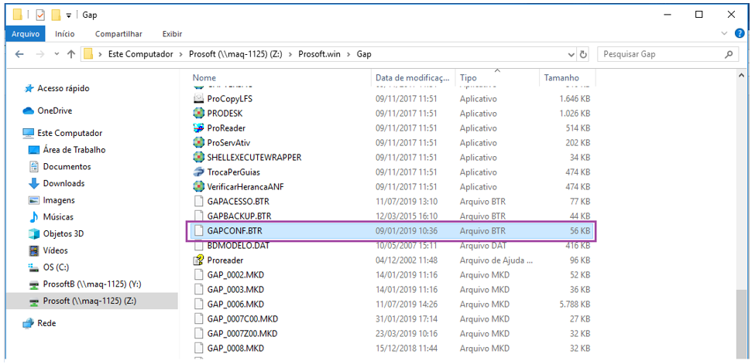
Task: Click the Objetos 3D cube icon
Action: [34, 233]
